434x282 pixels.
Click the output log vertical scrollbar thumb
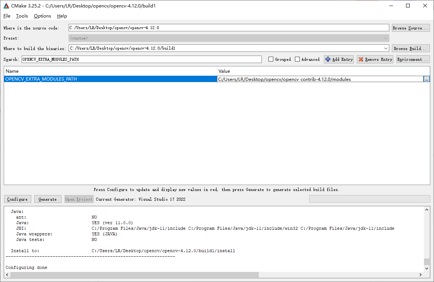(x=427, y=262)
